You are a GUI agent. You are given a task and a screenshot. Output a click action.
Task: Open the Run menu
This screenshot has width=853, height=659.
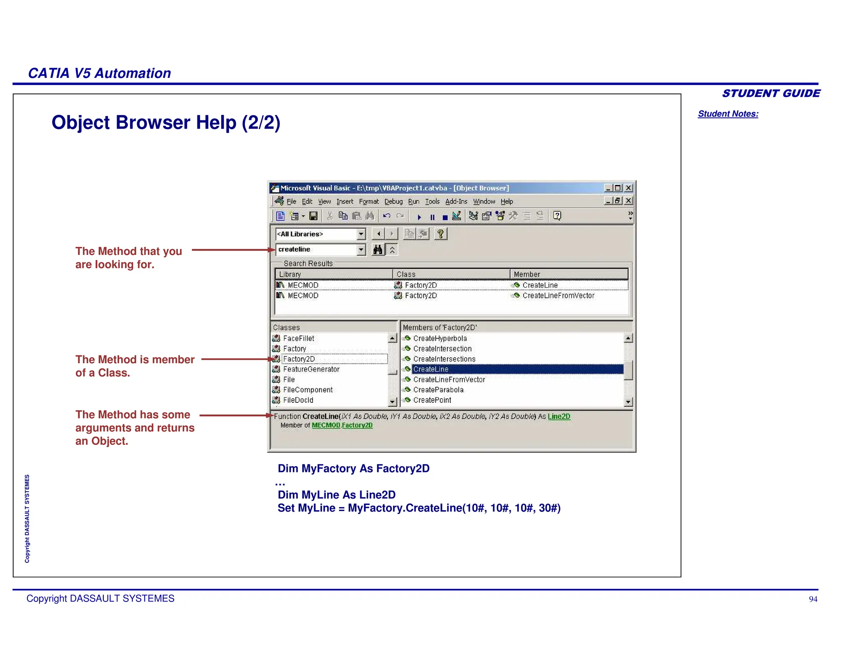[x=414, y=202]
